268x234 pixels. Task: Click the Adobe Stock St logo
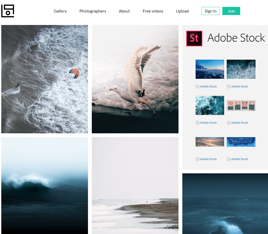click(194, 38)
